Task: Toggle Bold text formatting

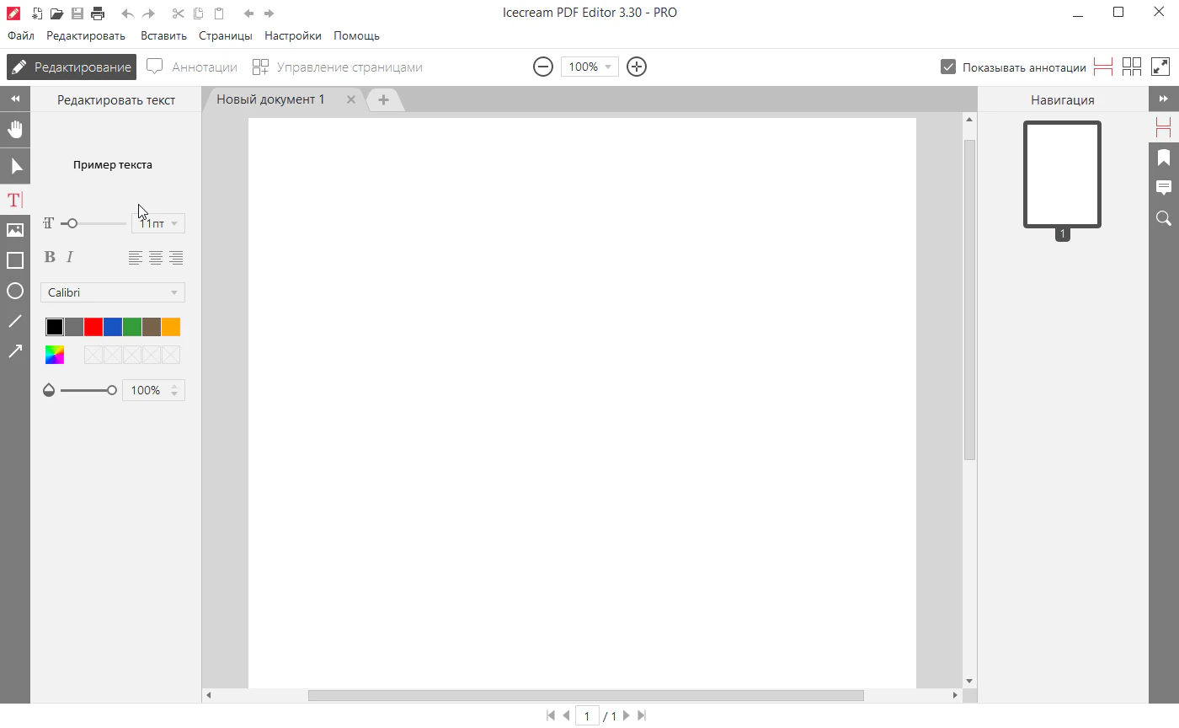Action: click(x=50, y=258)
